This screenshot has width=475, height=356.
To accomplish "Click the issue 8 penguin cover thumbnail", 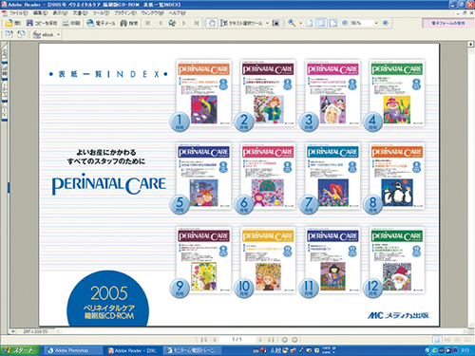I will pyautogui.click(x=397, y=176).
